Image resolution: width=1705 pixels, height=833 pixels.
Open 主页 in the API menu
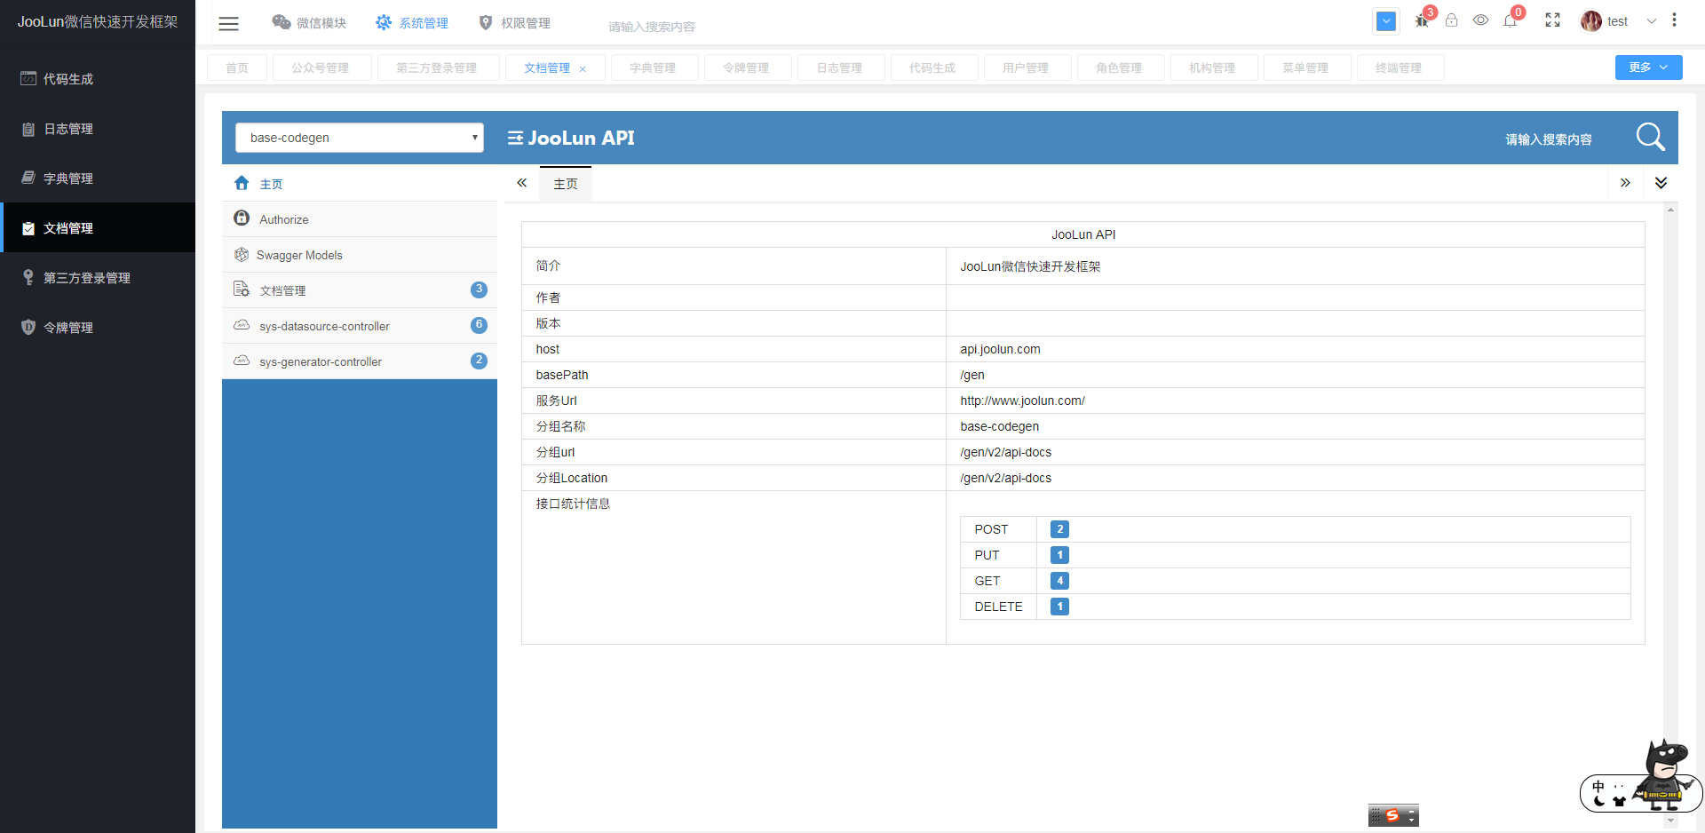pyautogui.click(x=360, y=184)
